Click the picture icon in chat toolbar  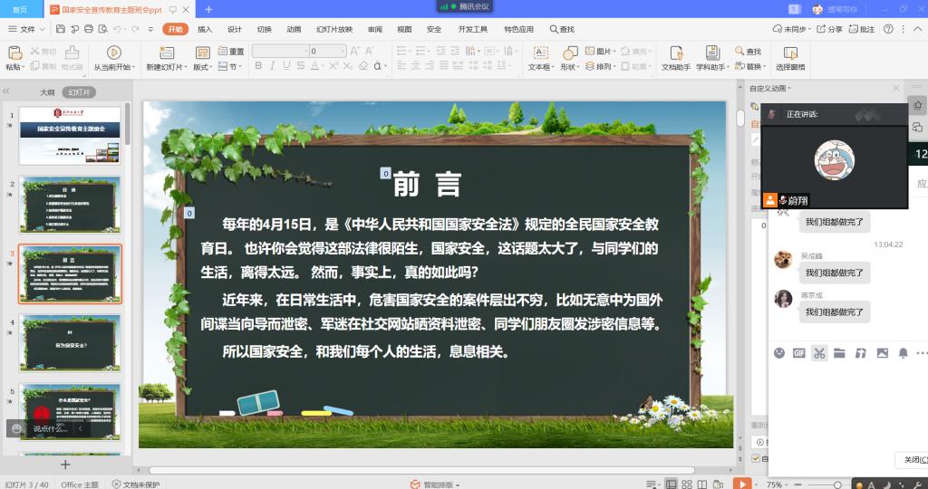click(x=882, y=353)
